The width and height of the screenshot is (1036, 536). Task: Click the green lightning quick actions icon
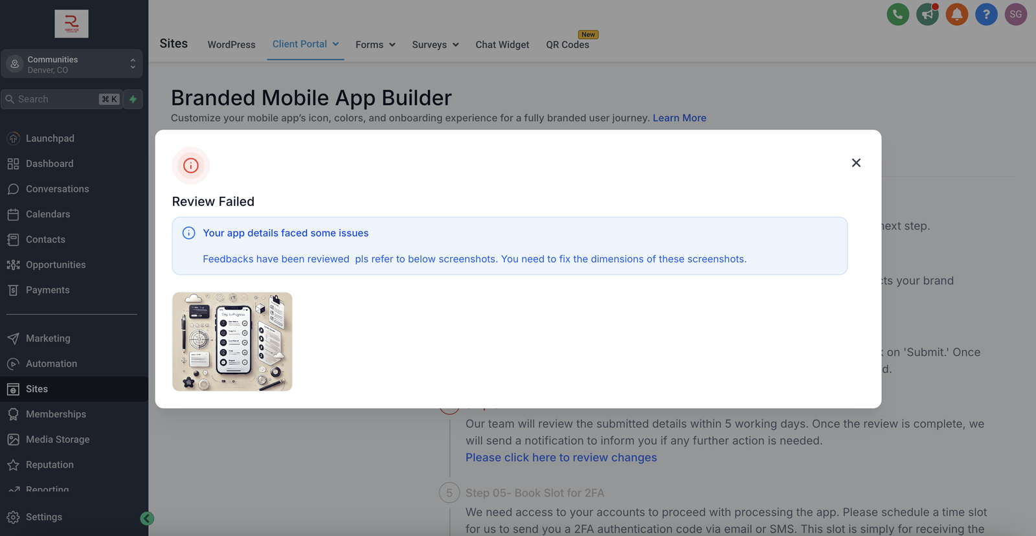tap(133, 99)
